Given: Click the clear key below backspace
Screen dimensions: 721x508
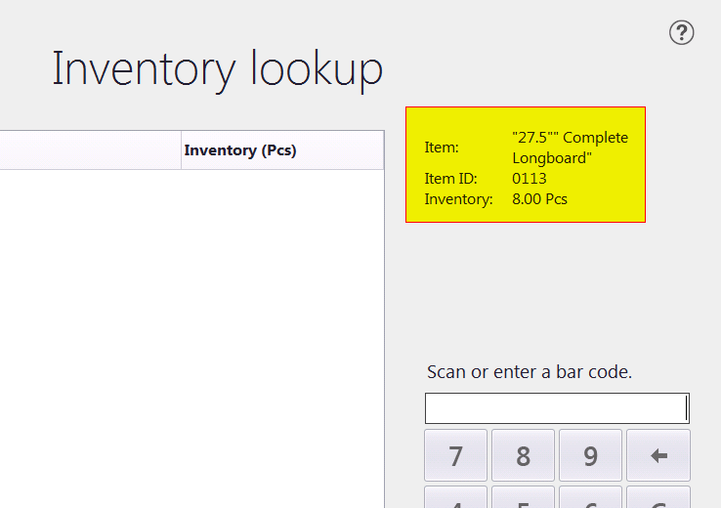Looking at the screenshot, I should (x=657, y=498).
